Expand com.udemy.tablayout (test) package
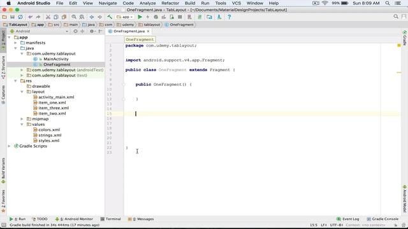 click(x=22, y=76)
